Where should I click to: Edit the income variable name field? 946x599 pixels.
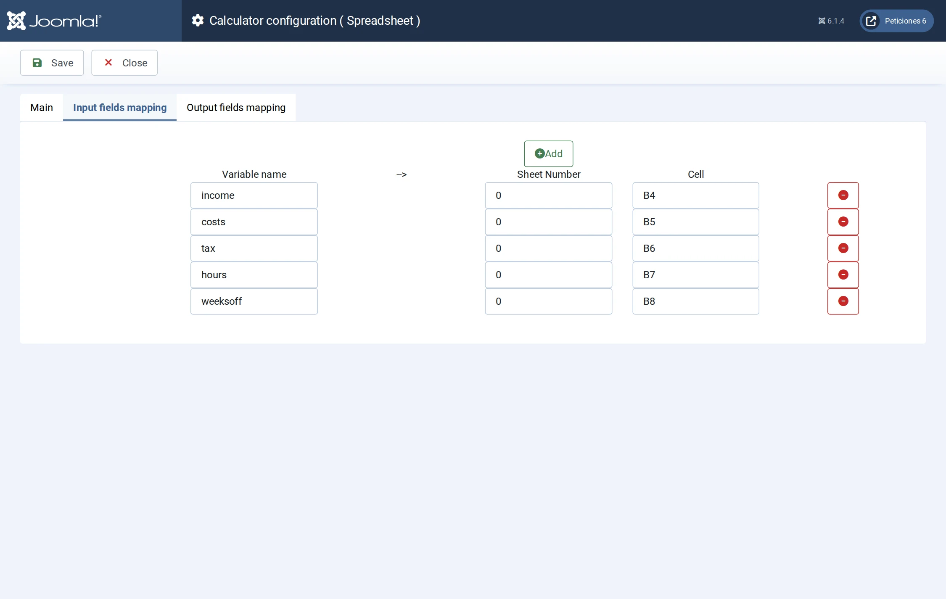pos(254,195)
